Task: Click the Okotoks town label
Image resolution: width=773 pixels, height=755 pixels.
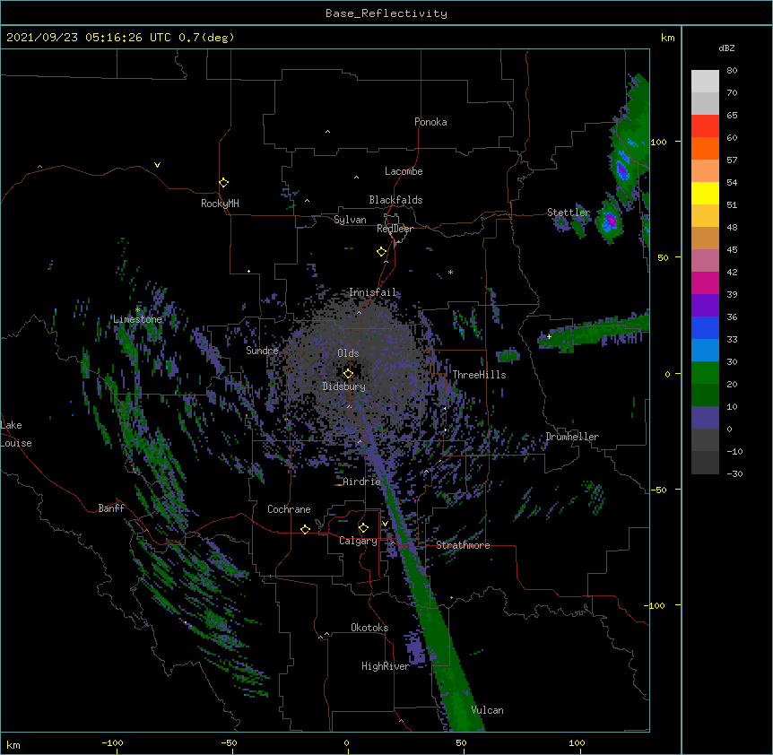Action: (x=369, y=628)
